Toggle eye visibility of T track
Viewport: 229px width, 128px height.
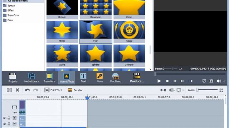point(5,118)
